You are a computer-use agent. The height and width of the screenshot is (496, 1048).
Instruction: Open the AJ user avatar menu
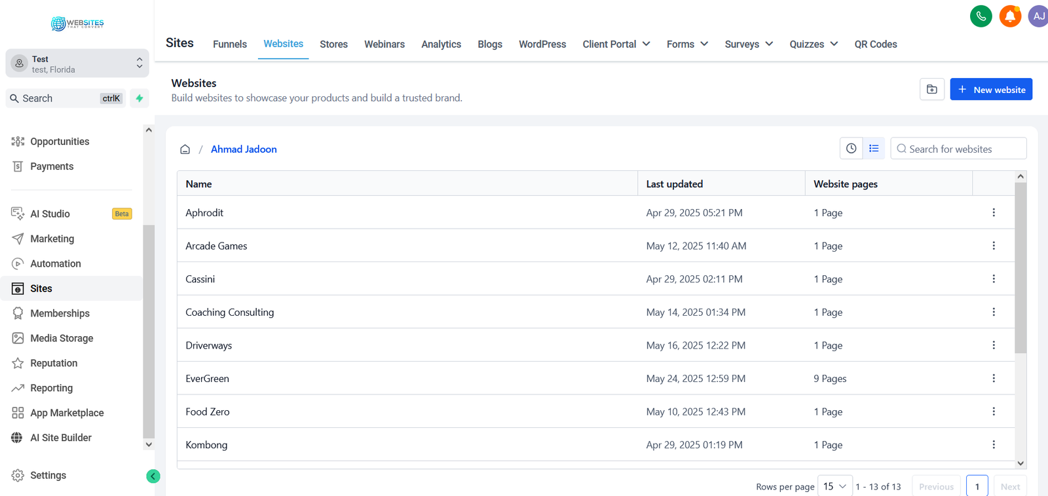[x=1038, y=16]
